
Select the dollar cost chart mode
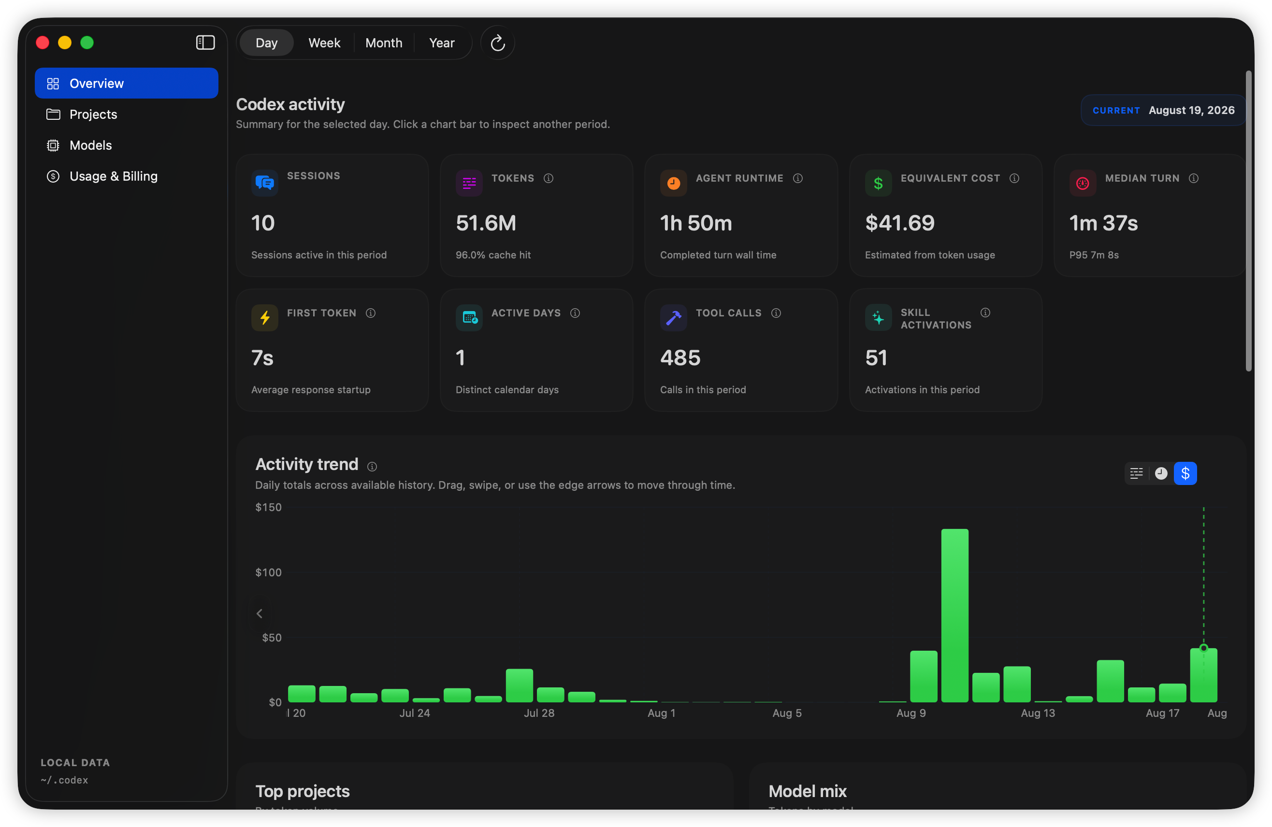(x=1185, y=473)
